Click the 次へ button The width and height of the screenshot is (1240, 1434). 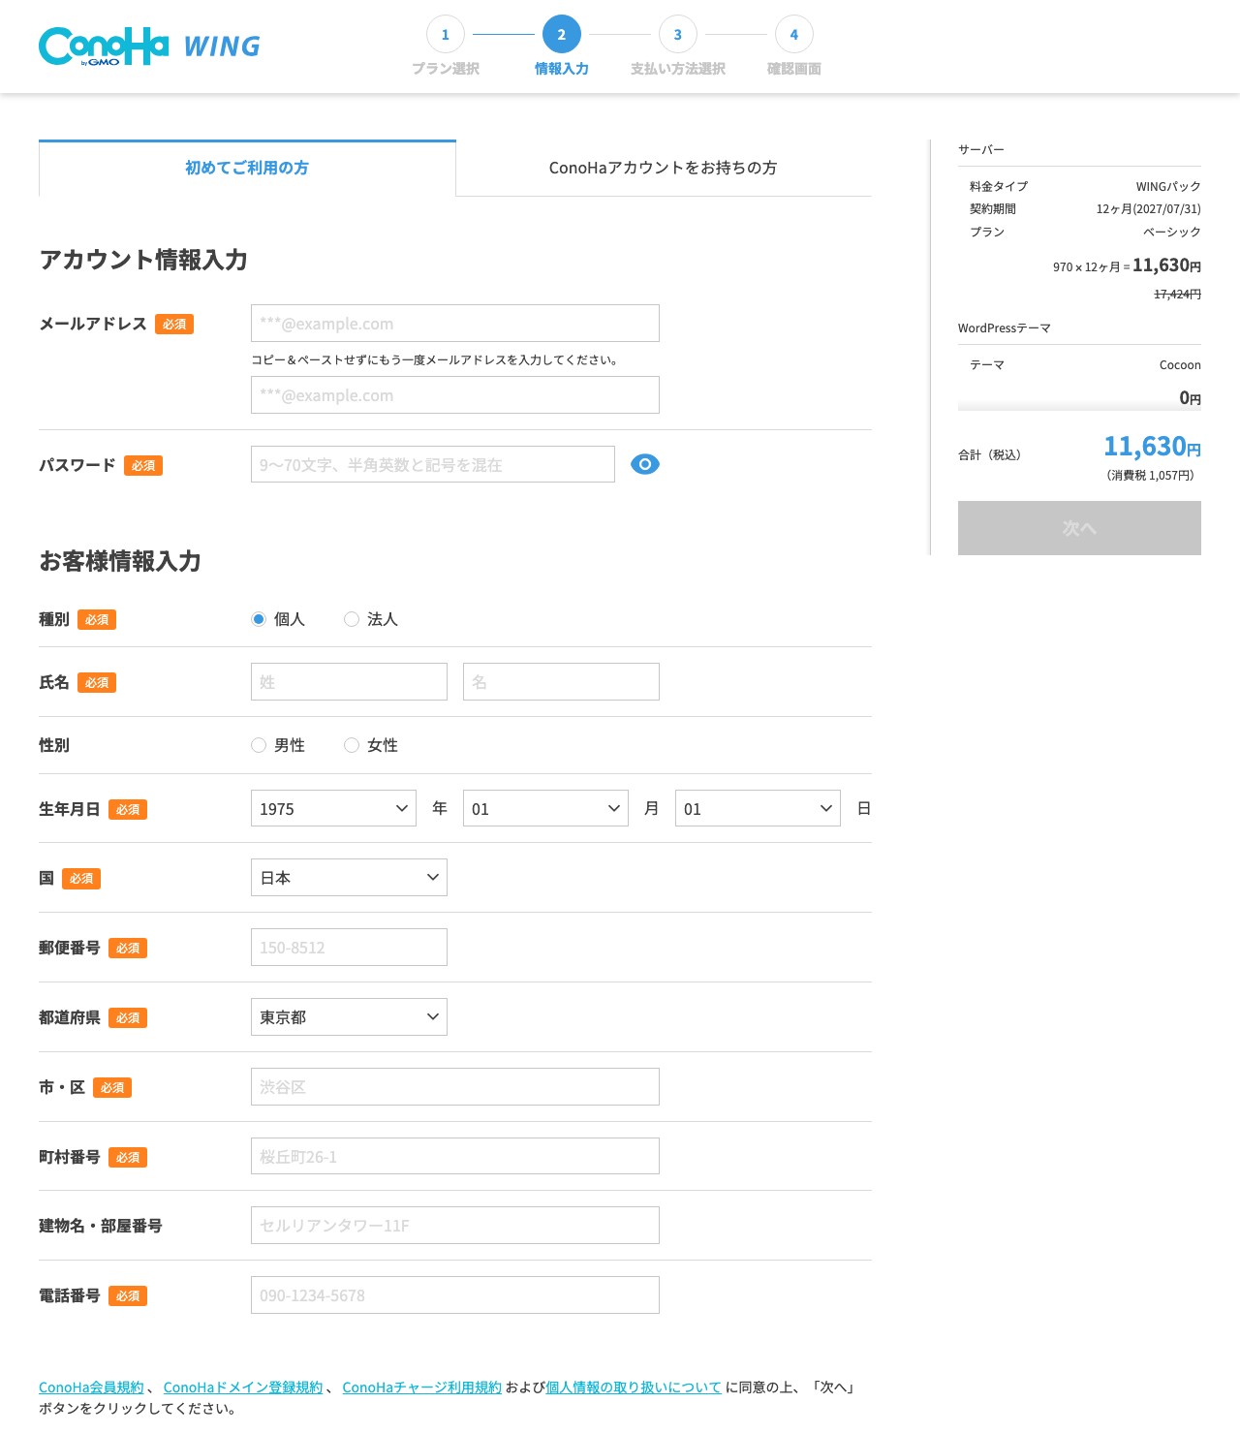pyautogui.click(x=1079, y=528)
